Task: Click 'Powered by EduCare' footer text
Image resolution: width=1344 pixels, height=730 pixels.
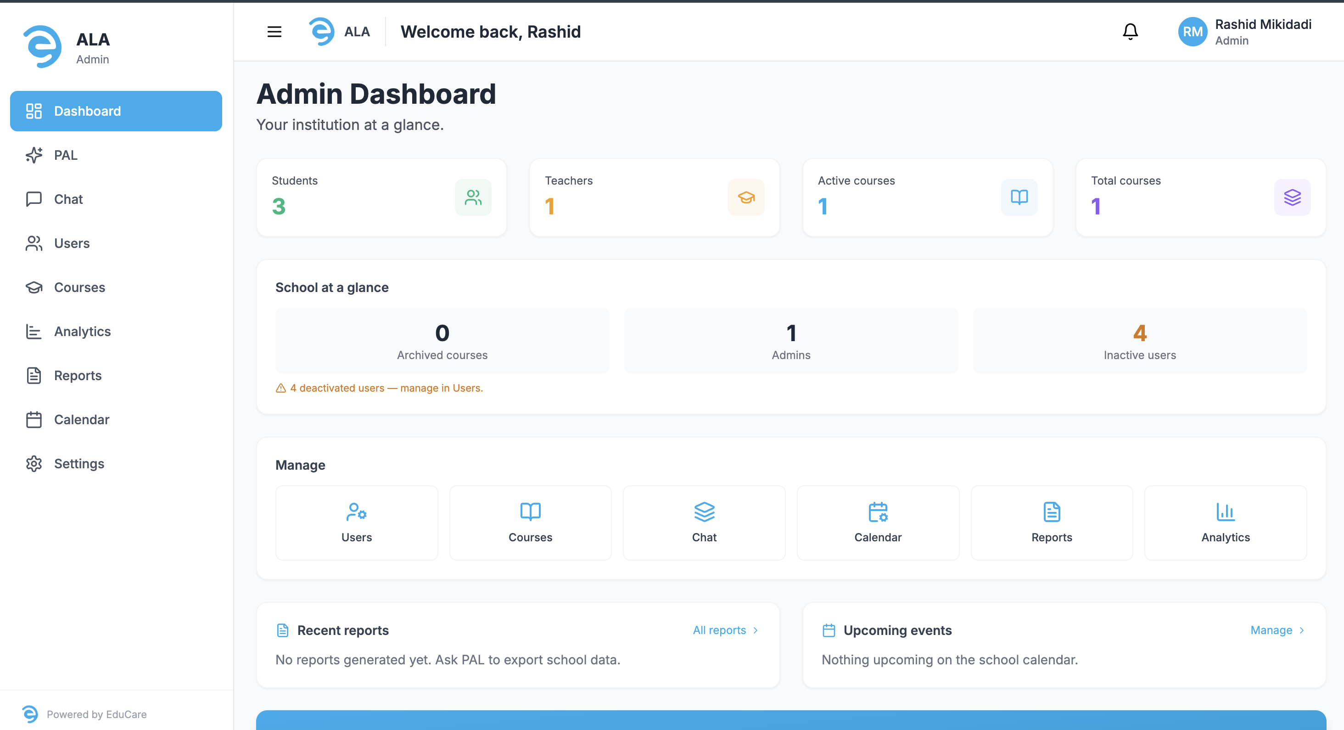Action: [x=96, y=714]
